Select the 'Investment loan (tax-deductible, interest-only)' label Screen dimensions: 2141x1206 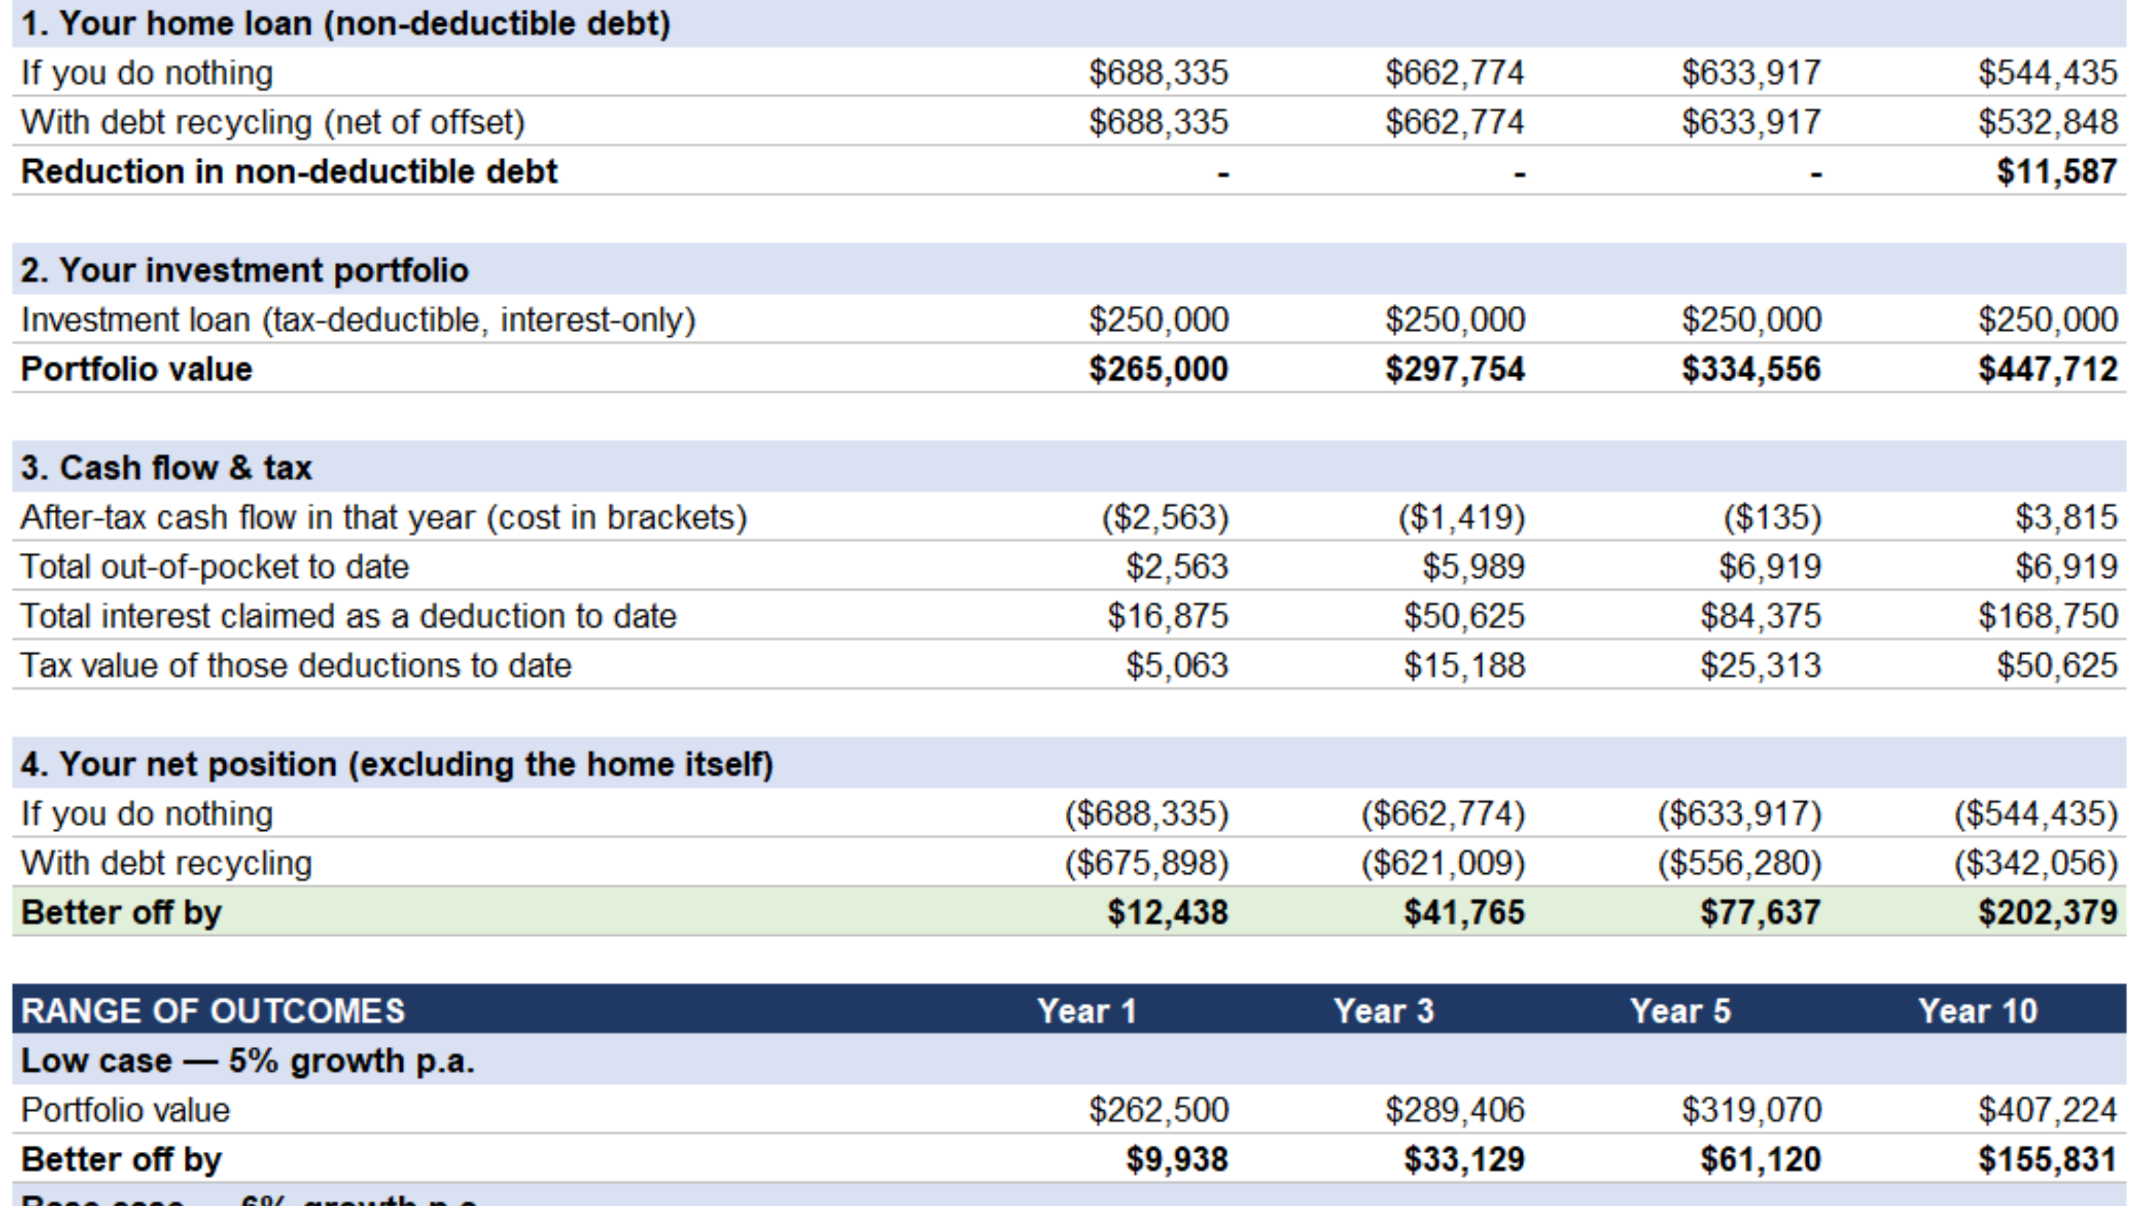click(358, 320)
